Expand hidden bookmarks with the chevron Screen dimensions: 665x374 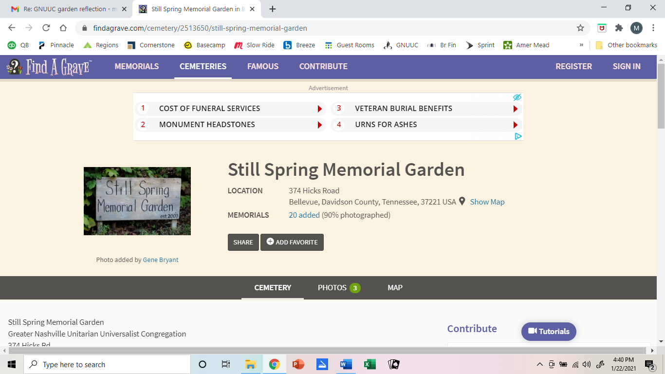[x=581, y=45]
